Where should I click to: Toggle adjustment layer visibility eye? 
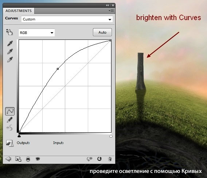(38, 159)
